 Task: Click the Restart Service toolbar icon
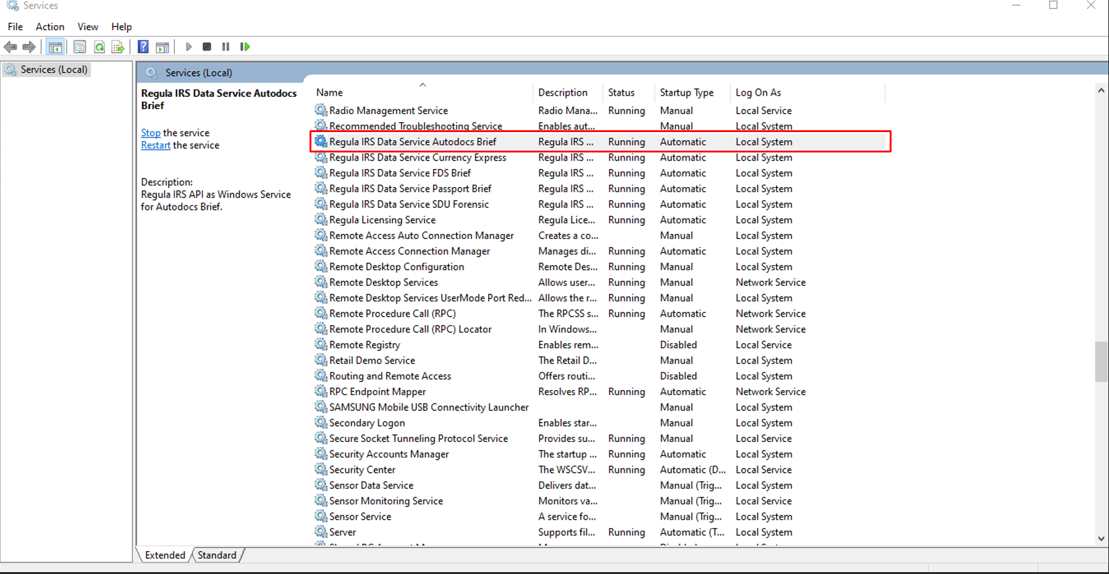point(245,47)
